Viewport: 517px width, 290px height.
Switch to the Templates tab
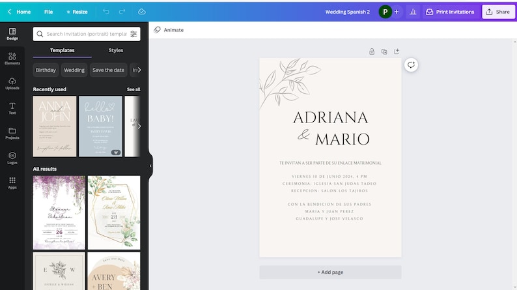62,50
